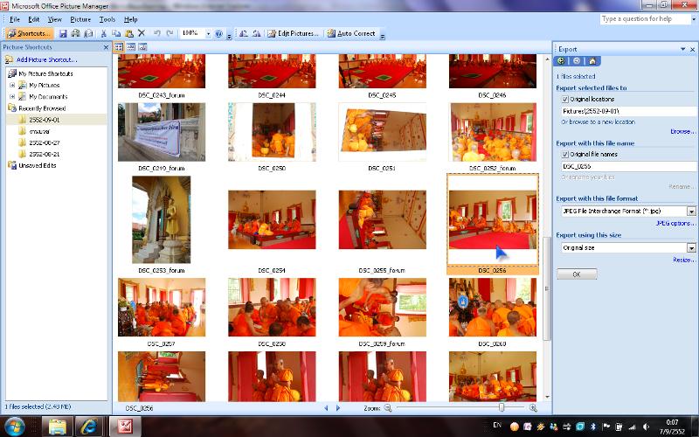699x437 pixels.
Task: Open the File menu
Action: click(15, 19)
